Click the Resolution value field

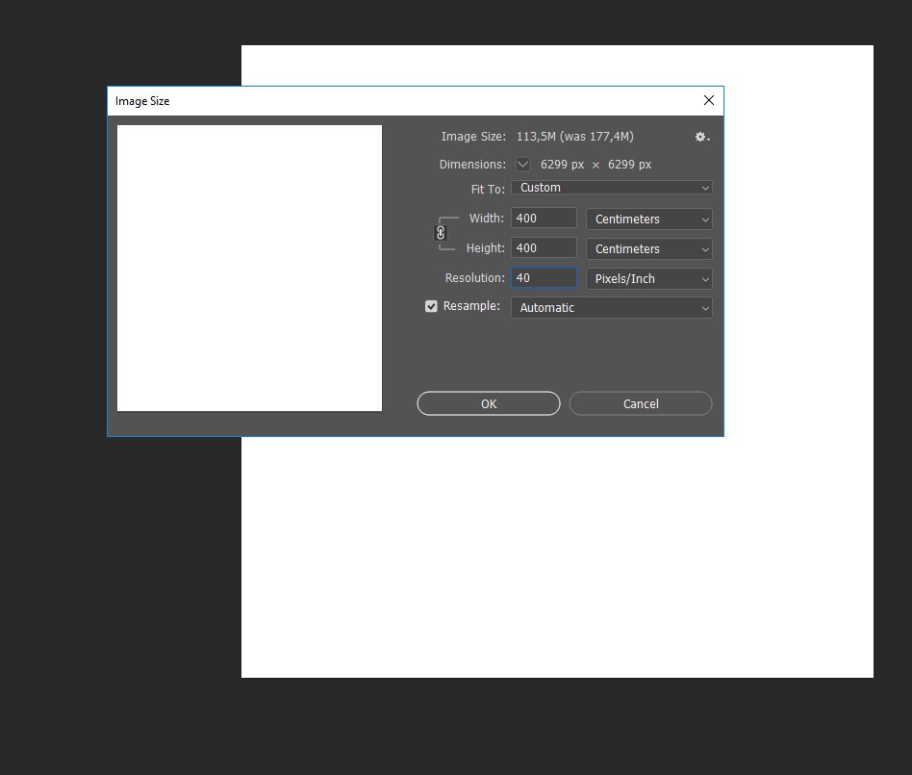(x=544, y=277)
